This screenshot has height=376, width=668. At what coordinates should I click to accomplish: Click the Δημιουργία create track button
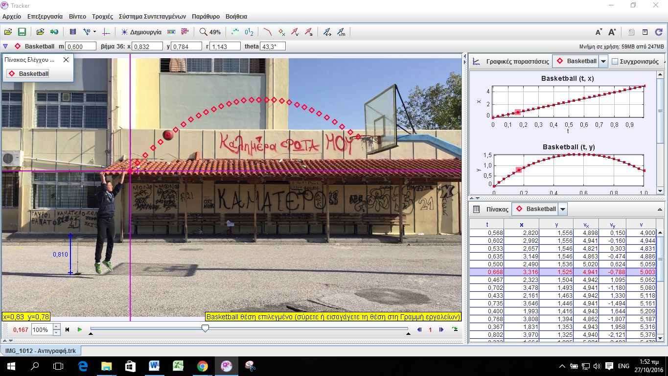[141, 32]
